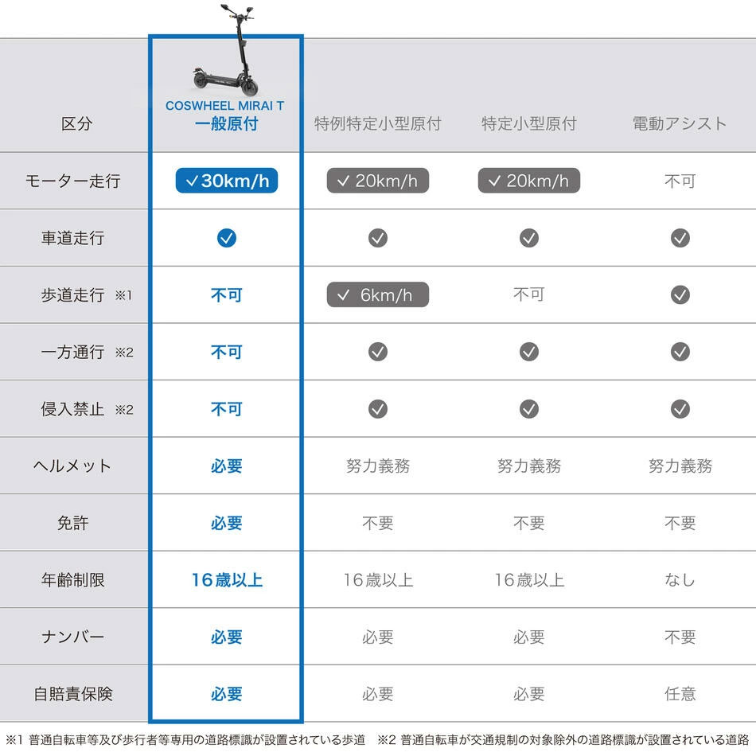Click the COSWHEEL MIRAI T product name

pyautogui.click(x=224, y=106)
